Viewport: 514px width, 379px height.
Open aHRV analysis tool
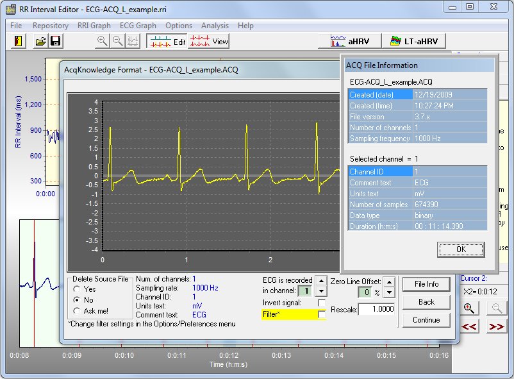[x=349, y=41]
